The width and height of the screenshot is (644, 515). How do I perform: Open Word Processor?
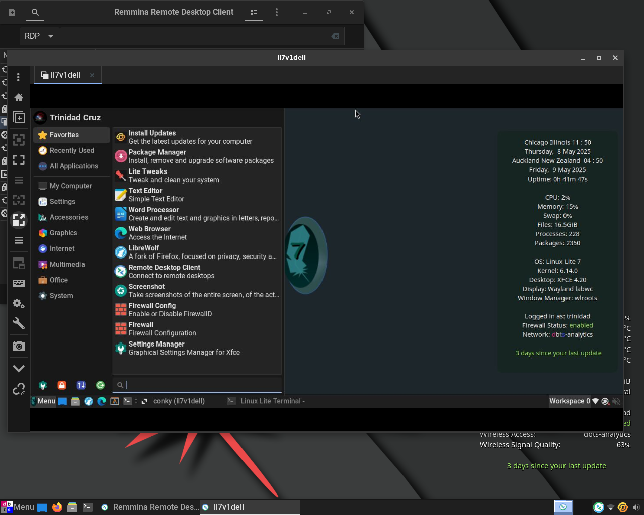(197, 214)
